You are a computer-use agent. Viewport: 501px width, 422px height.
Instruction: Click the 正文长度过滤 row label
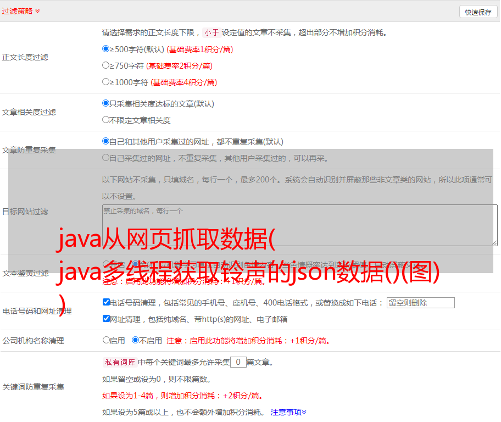coord(25,58)
